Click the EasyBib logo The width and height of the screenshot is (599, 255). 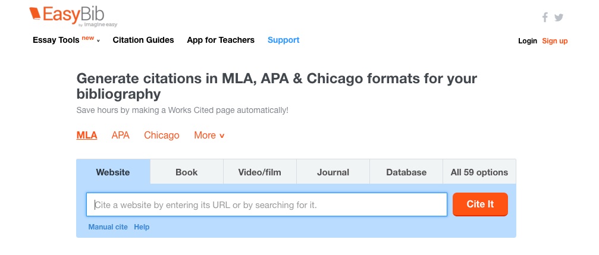click(62, 16)
